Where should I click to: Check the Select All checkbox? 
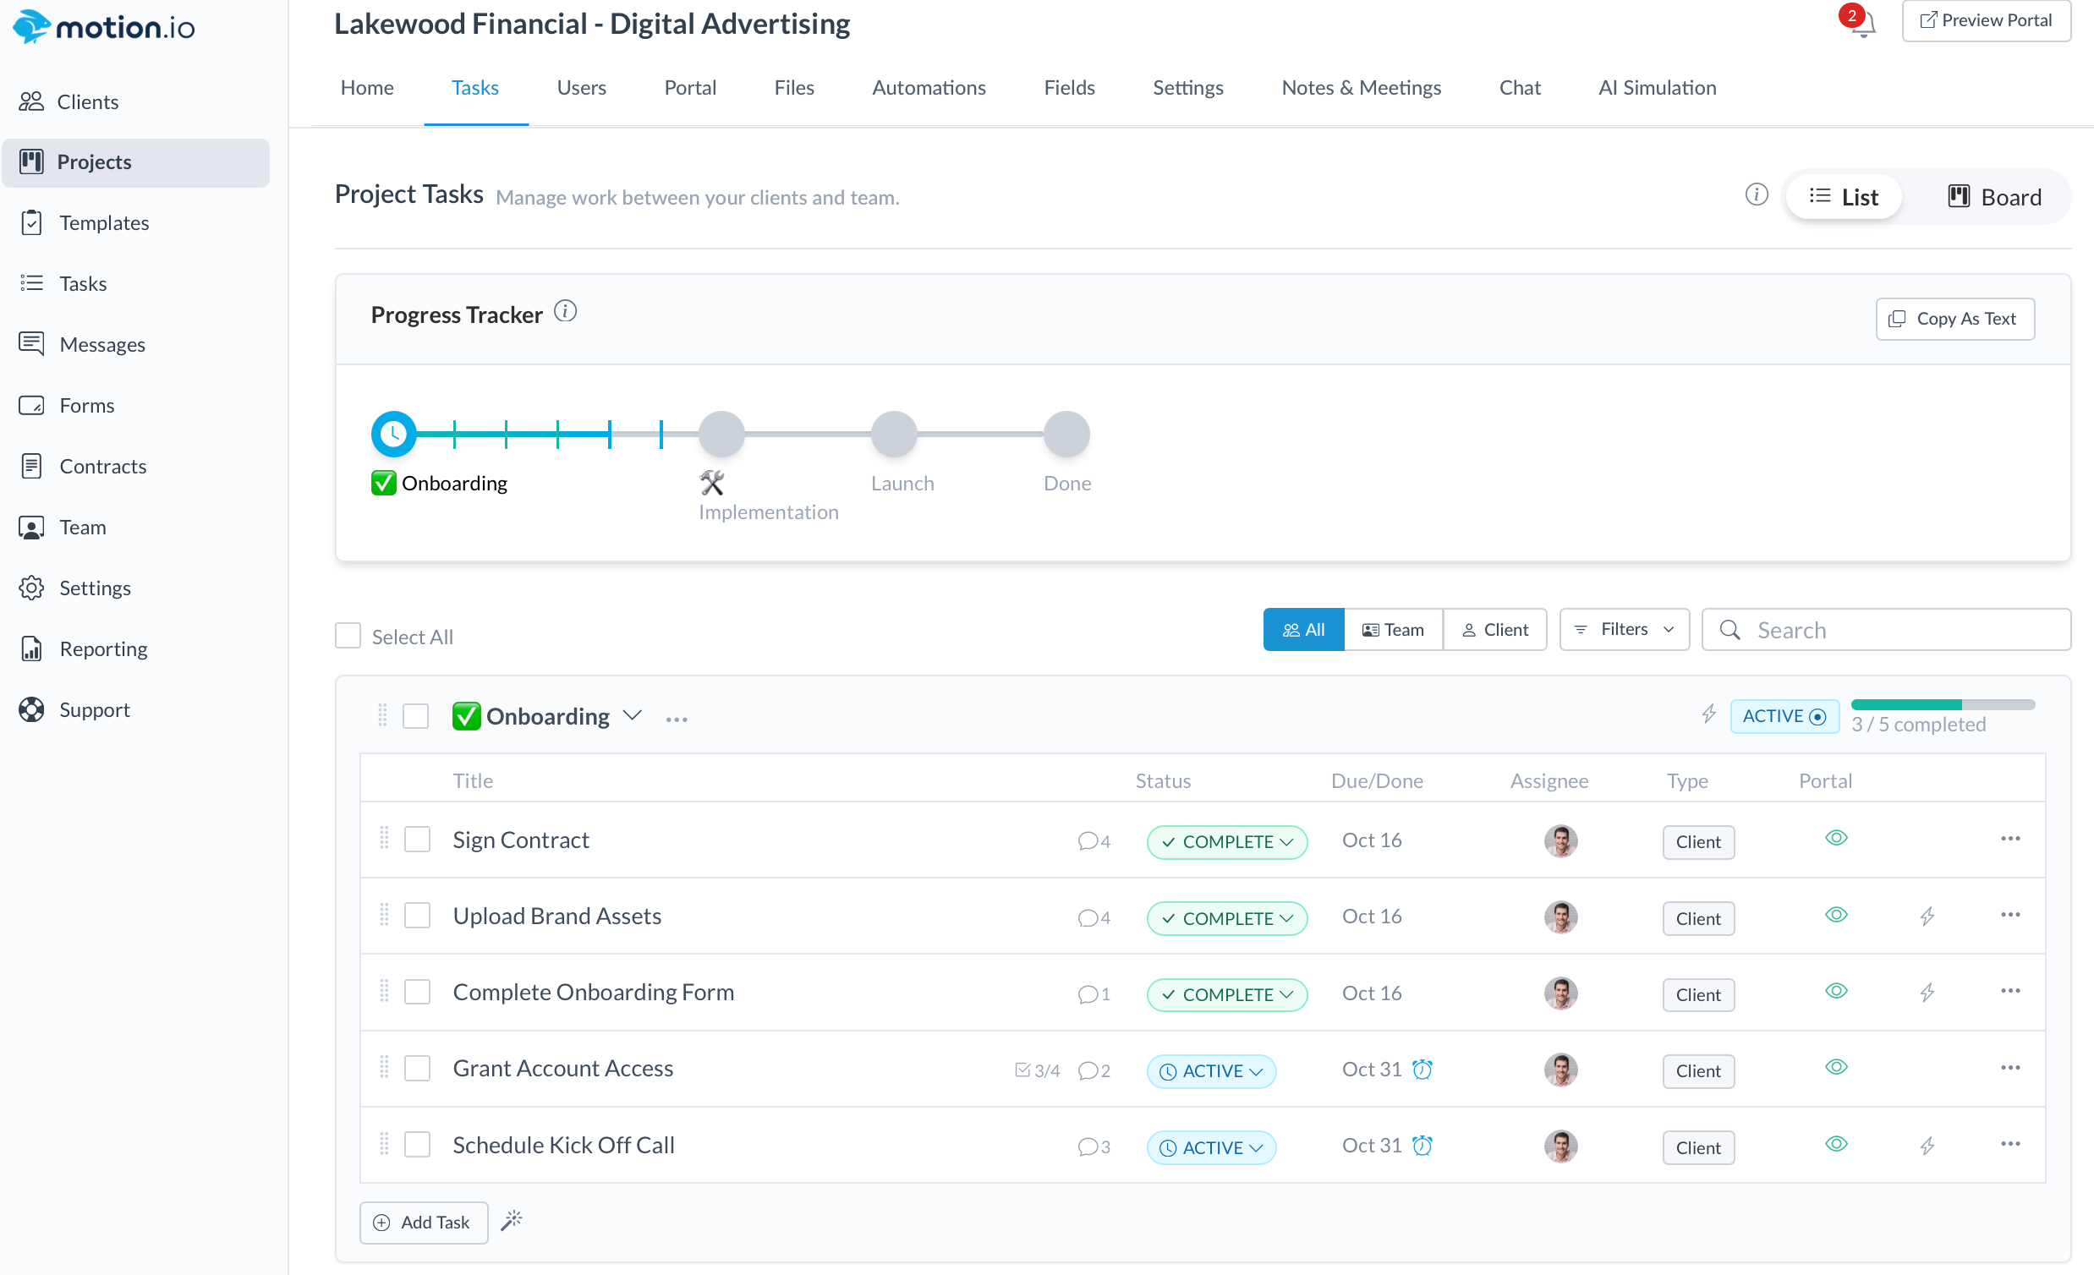pyautogui.click(x=348, y=636)
